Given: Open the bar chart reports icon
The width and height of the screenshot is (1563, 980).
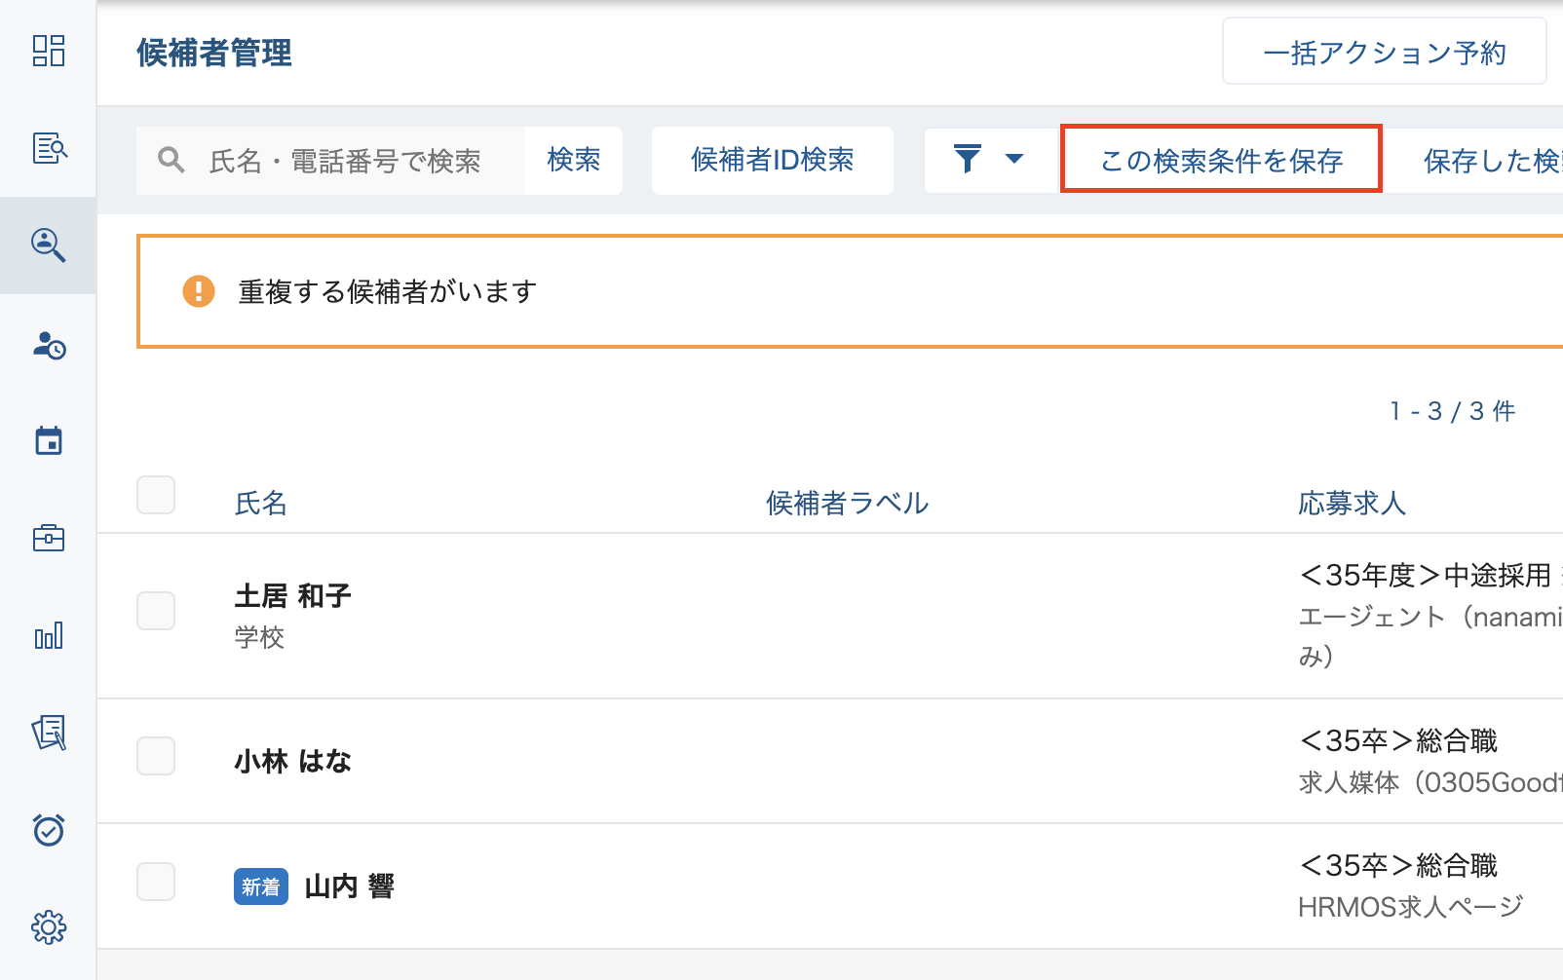Looking at the screenshot, I should 49,635.
